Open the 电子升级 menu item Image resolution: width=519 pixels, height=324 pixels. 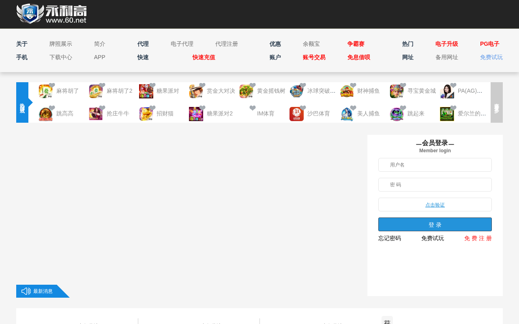tap(447, 44)
